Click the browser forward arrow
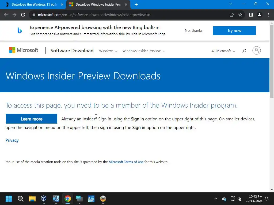Viewport: 274px width, 205px height. tap(14, 15)
